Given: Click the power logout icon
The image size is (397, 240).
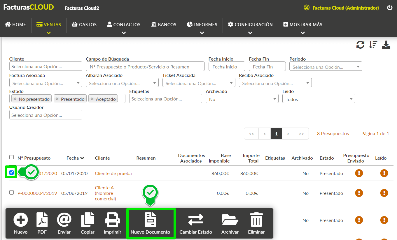Looking at the screenshot, I should coord(390,8).
